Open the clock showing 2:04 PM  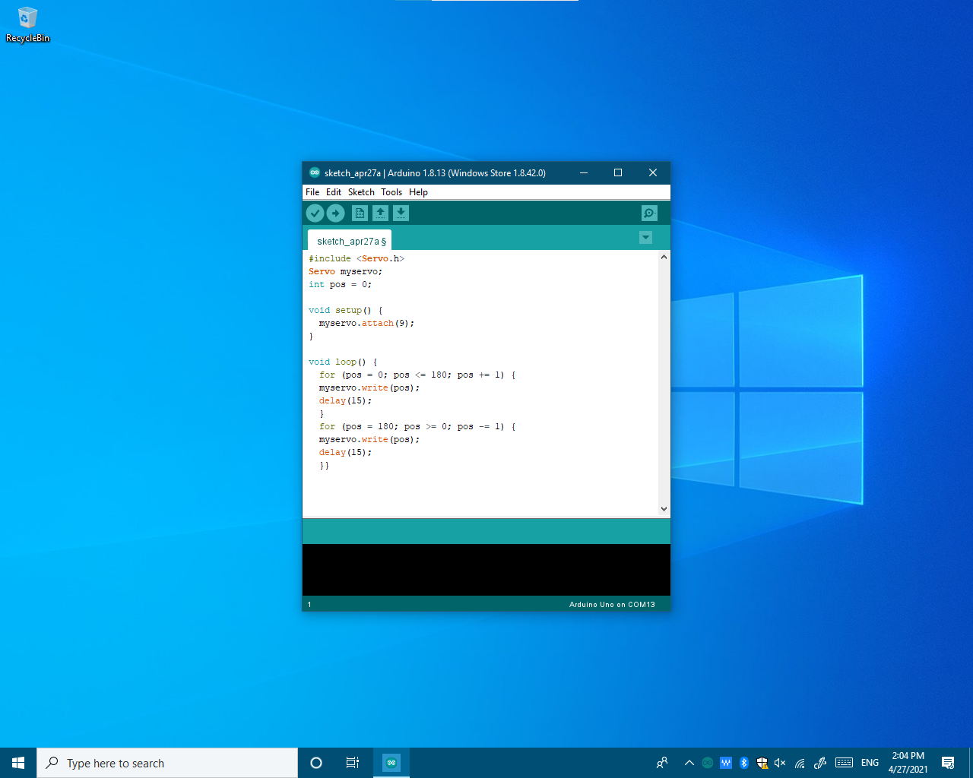pyautogui.click(x=908, y=763)
